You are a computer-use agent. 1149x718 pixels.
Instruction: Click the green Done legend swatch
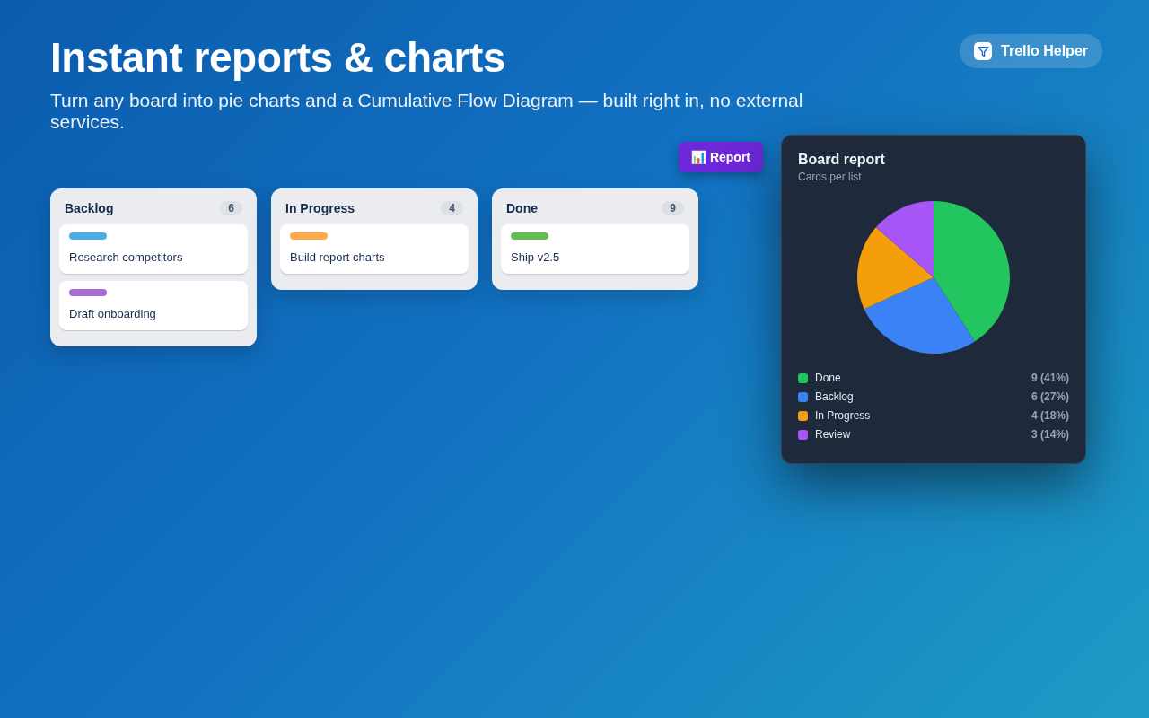click(803, 378)
